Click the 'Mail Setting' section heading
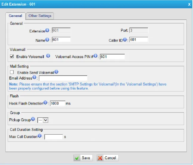Screen dimensions: 193x165 tap(19, 66)
